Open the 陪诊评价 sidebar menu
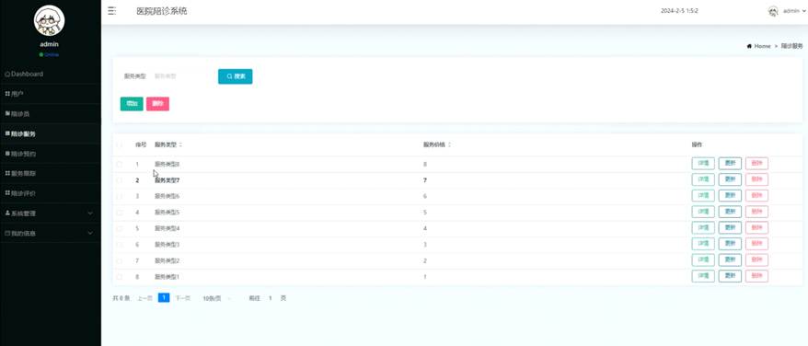This screenshot has width=808, height=346. [x=51, y=193]
